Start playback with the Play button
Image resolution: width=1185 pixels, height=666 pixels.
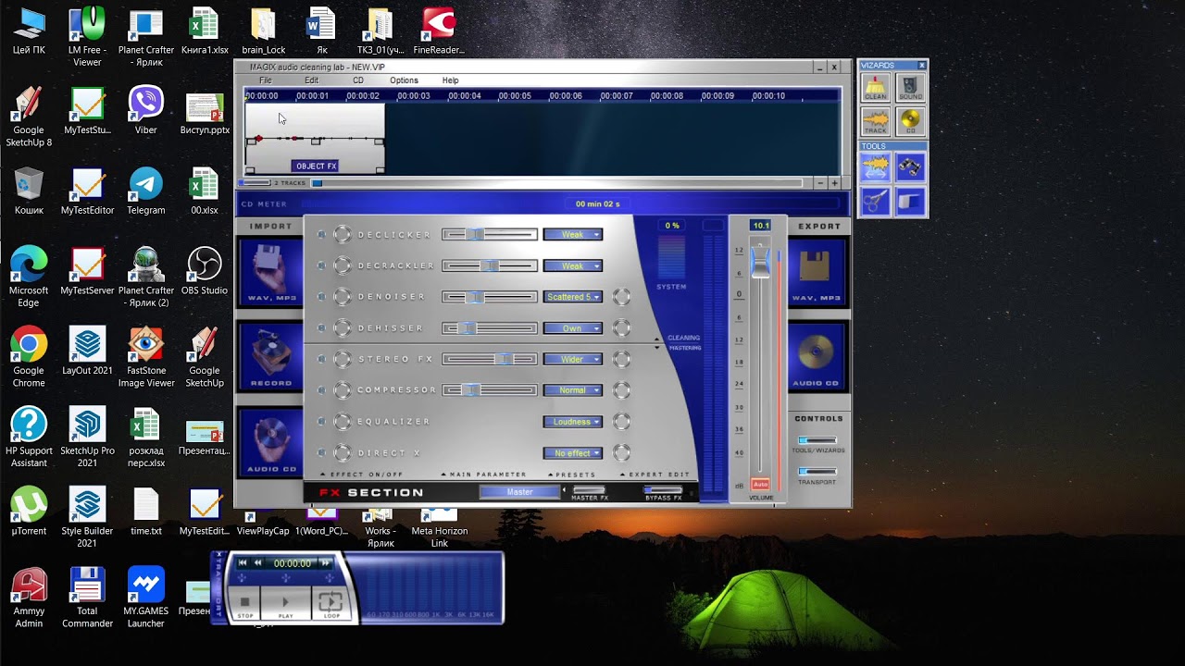[285, 604]
